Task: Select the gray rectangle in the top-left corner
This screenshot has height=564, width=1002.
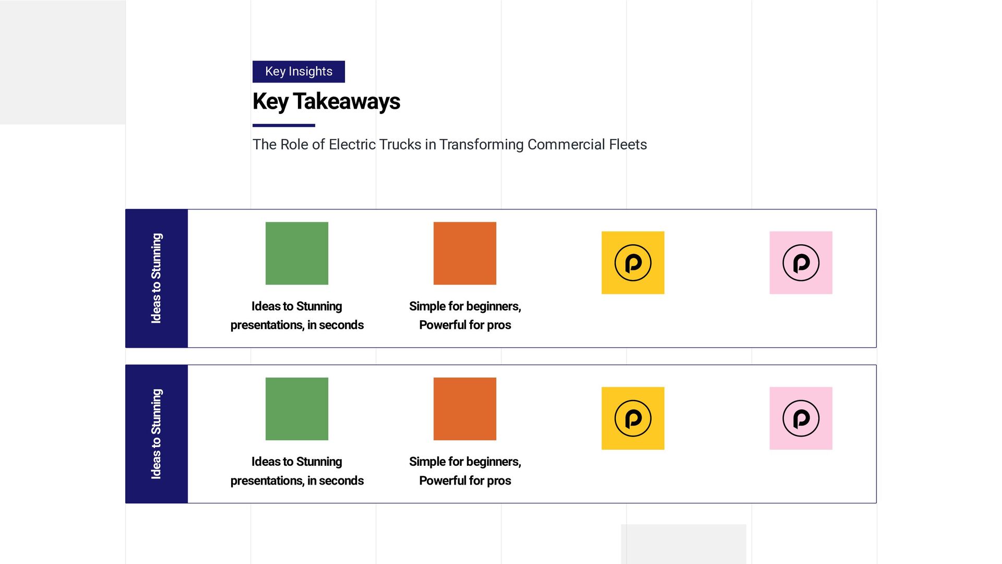Action: click(63, 62)
